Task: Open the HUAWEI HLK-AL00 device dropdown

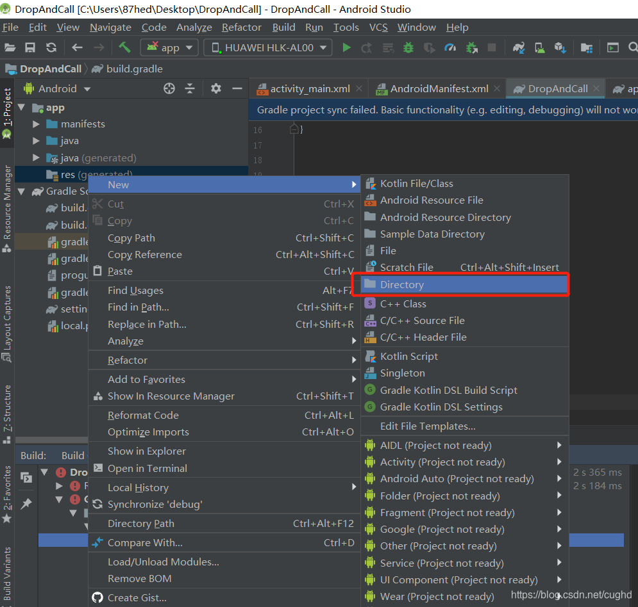Action: point(268,47)
